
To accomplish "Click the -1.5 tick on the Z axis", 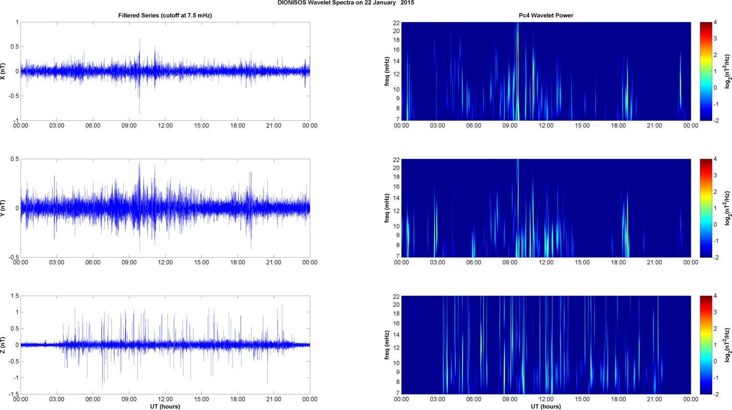I will coord(14,394).
